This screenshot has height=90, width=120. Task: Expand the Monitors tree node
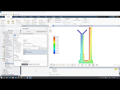pos(3,52)
